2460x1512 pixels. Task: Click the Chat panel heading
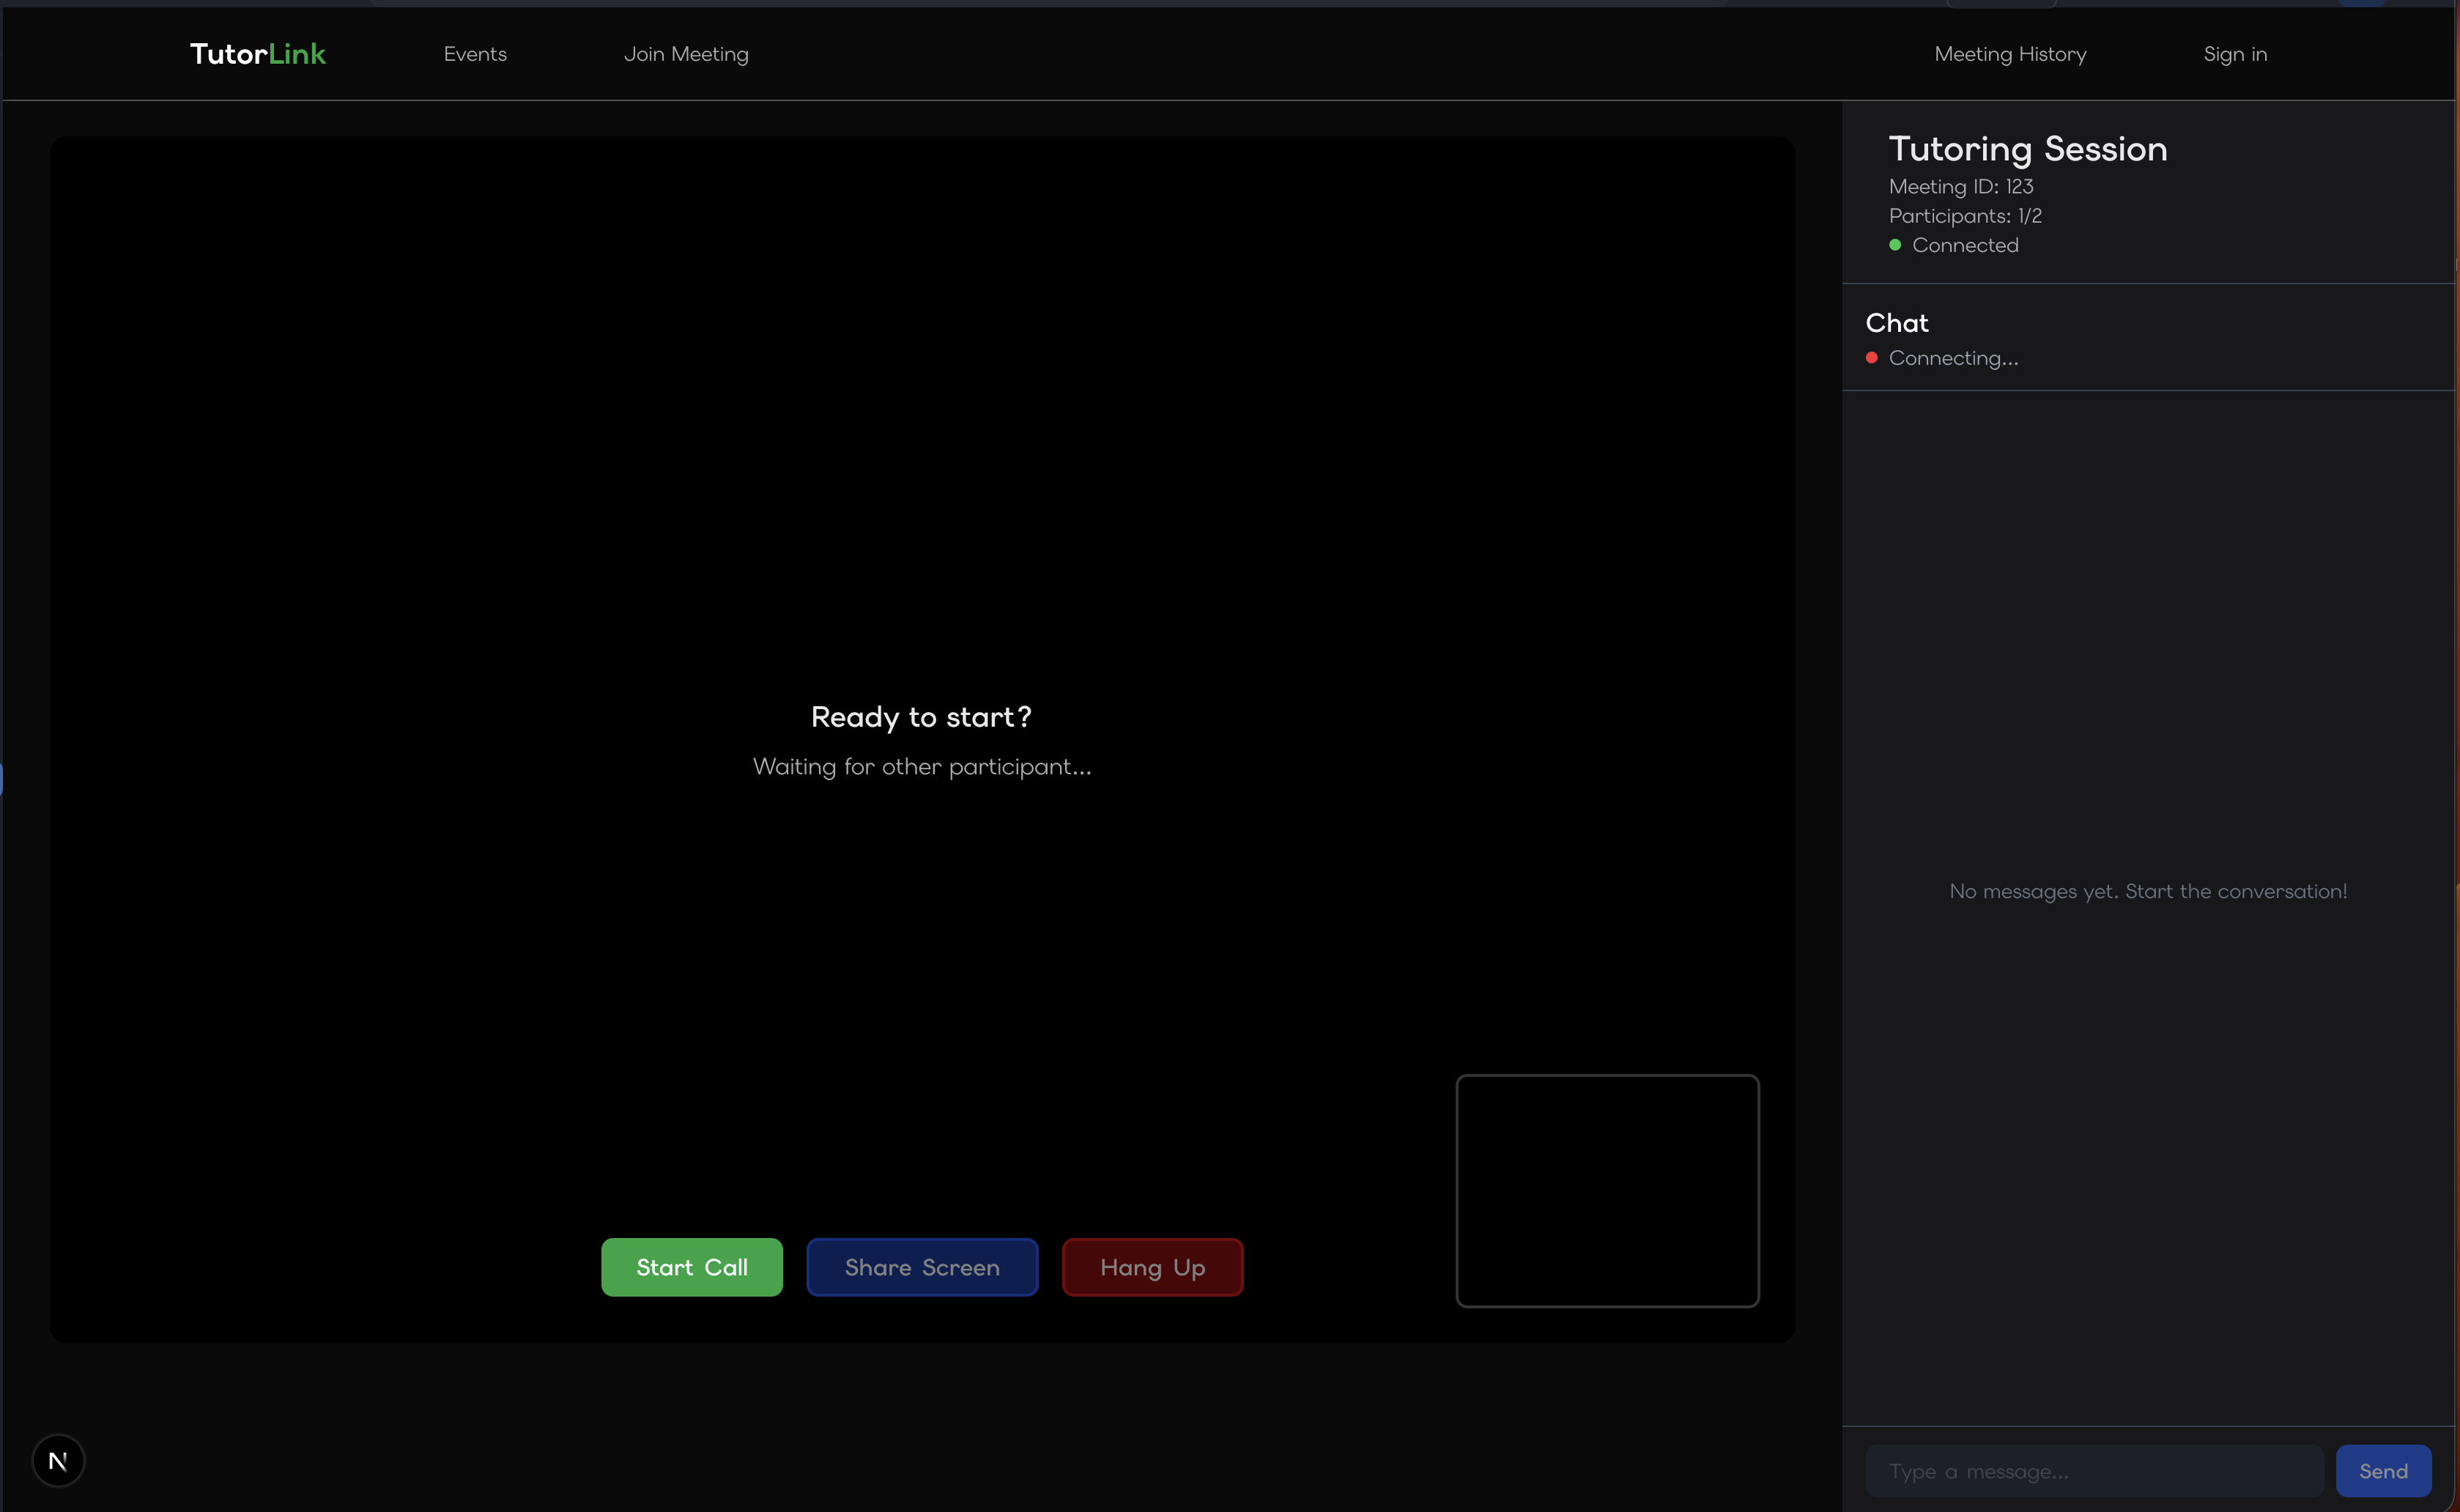[1896, 323]
